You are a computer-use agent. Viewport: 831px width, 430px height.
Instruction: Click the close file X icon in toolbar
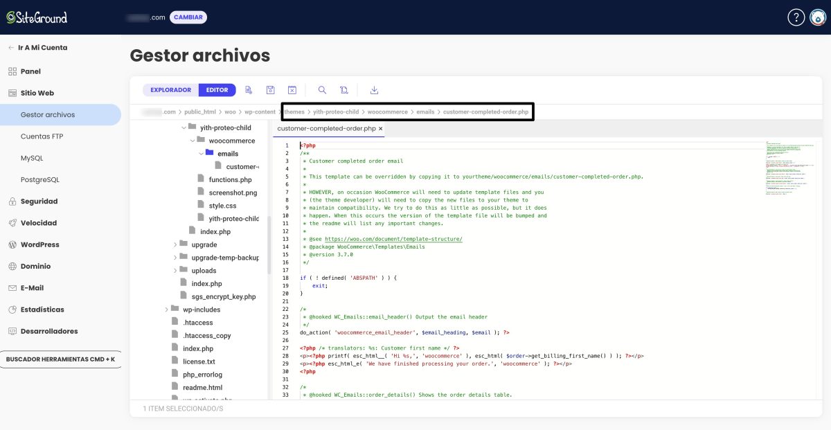pyautogui.click(x=292, y=90)
